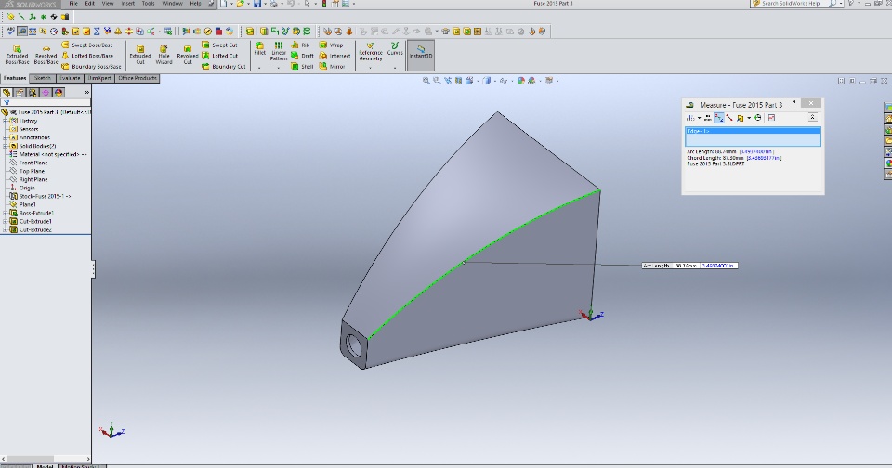Select the Lofted Boss/Base tool
The image size is (892, 468).
pyautogui.click(x=87, y=56)
